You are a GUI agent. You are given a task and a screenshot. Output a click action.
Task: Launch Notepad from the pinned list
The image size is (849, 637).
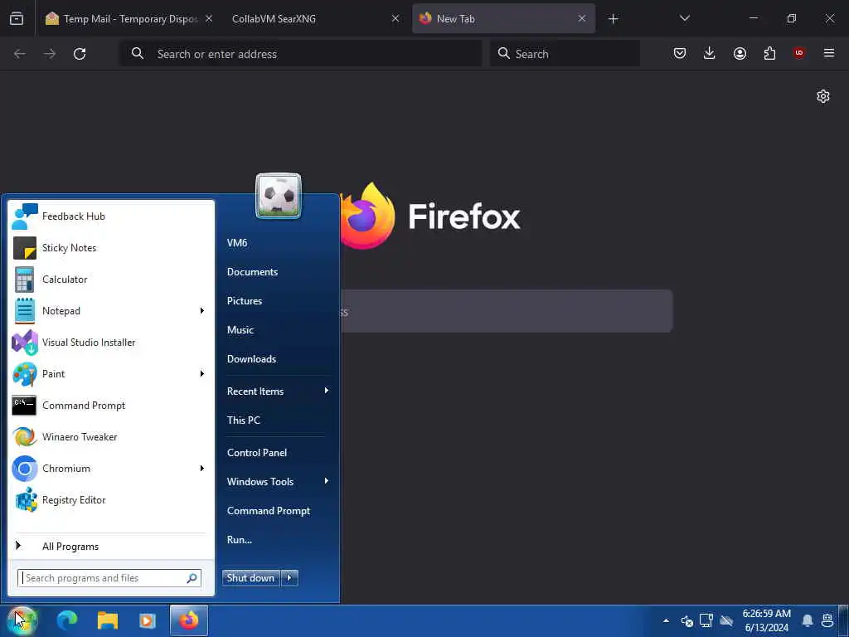click(103, 311)
